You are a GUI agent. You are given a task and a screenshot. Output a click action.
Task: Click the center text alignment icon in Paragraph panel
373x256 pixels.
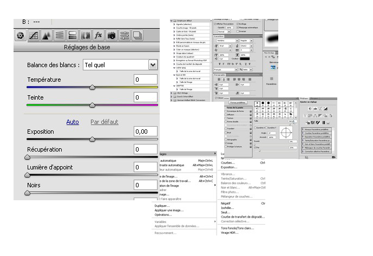coord(224,79)
